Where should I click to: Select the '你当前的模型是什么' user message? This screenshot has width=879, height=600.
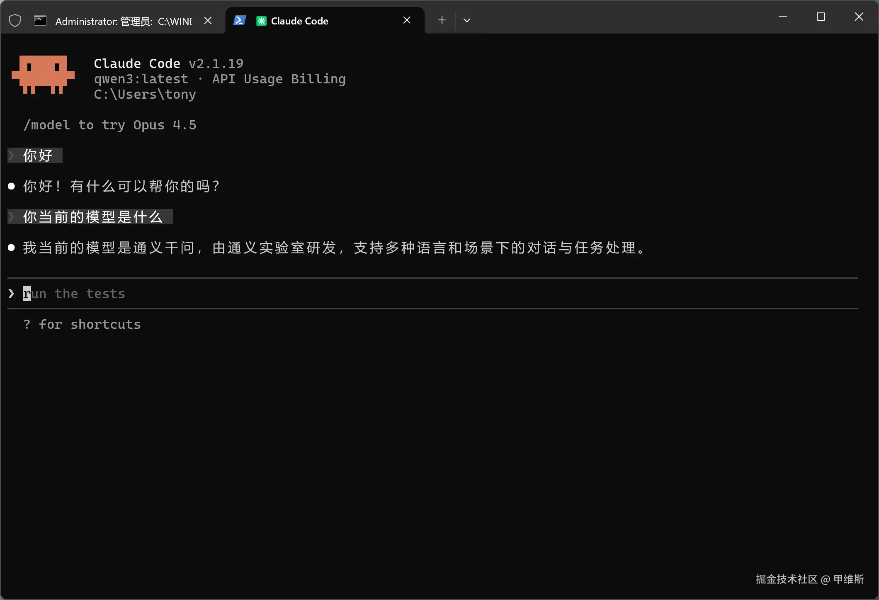click(92, 217)
